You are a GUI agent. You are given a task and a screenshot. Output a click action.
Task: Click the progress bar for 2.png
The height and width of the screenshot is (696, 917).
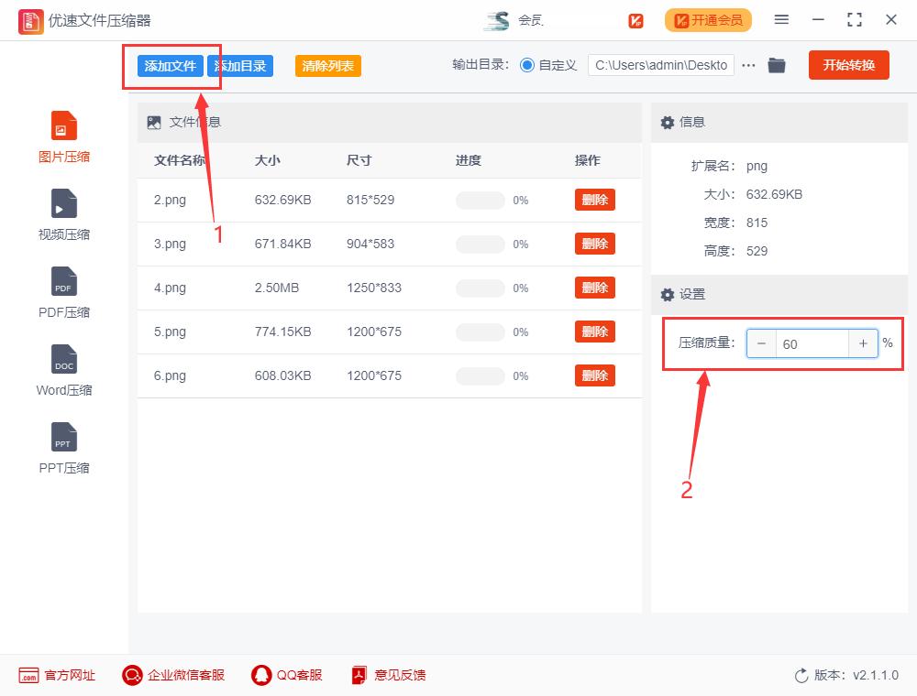[x=480, y=200]
